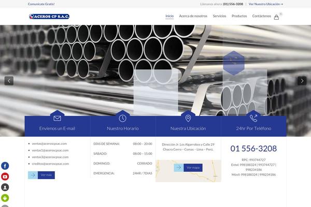This screenshot has width=311, height=207.
Task: Click the envelope e-mail icon
Action: pos(57,119)
